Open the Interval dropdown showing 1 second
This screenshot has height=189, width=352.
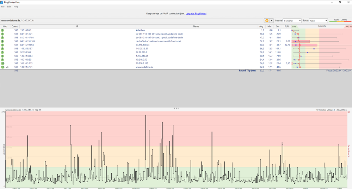click(x=292, y=21)
